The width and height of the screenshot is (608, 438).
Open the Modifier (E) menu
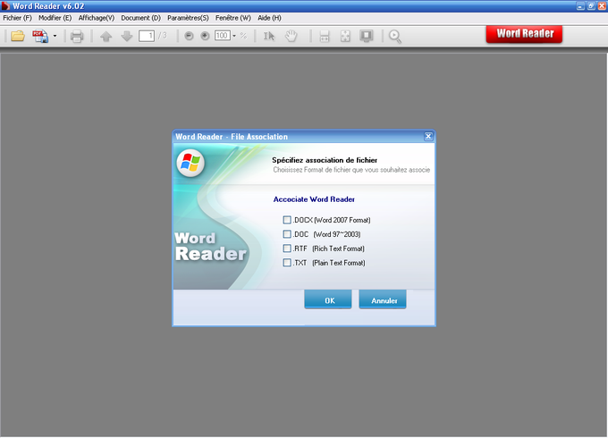pyautogui.click(x=55, y=18)
